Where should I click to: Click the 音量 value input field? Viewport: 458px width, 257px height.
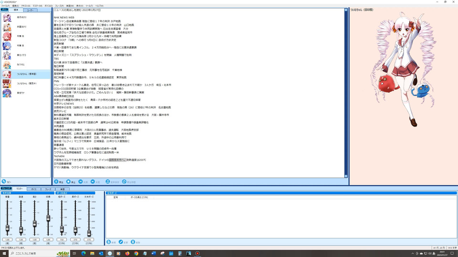(7, 239)
